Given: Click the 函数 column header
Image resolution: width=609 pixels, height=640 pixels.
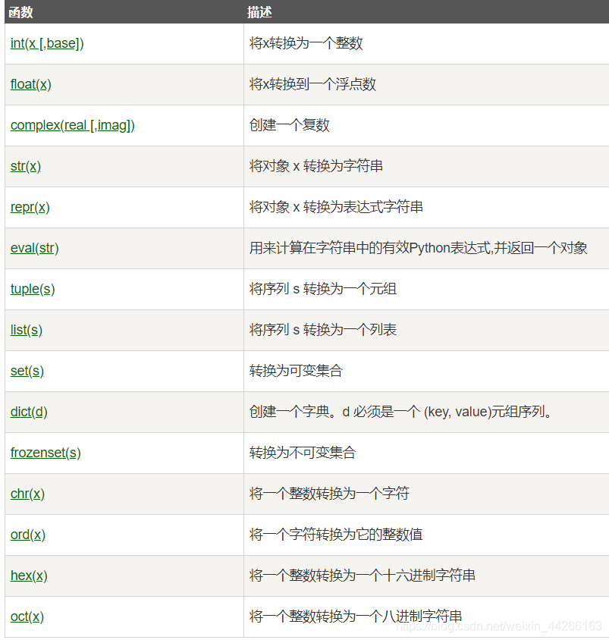Looking at the screenshot, I should 20,12.
